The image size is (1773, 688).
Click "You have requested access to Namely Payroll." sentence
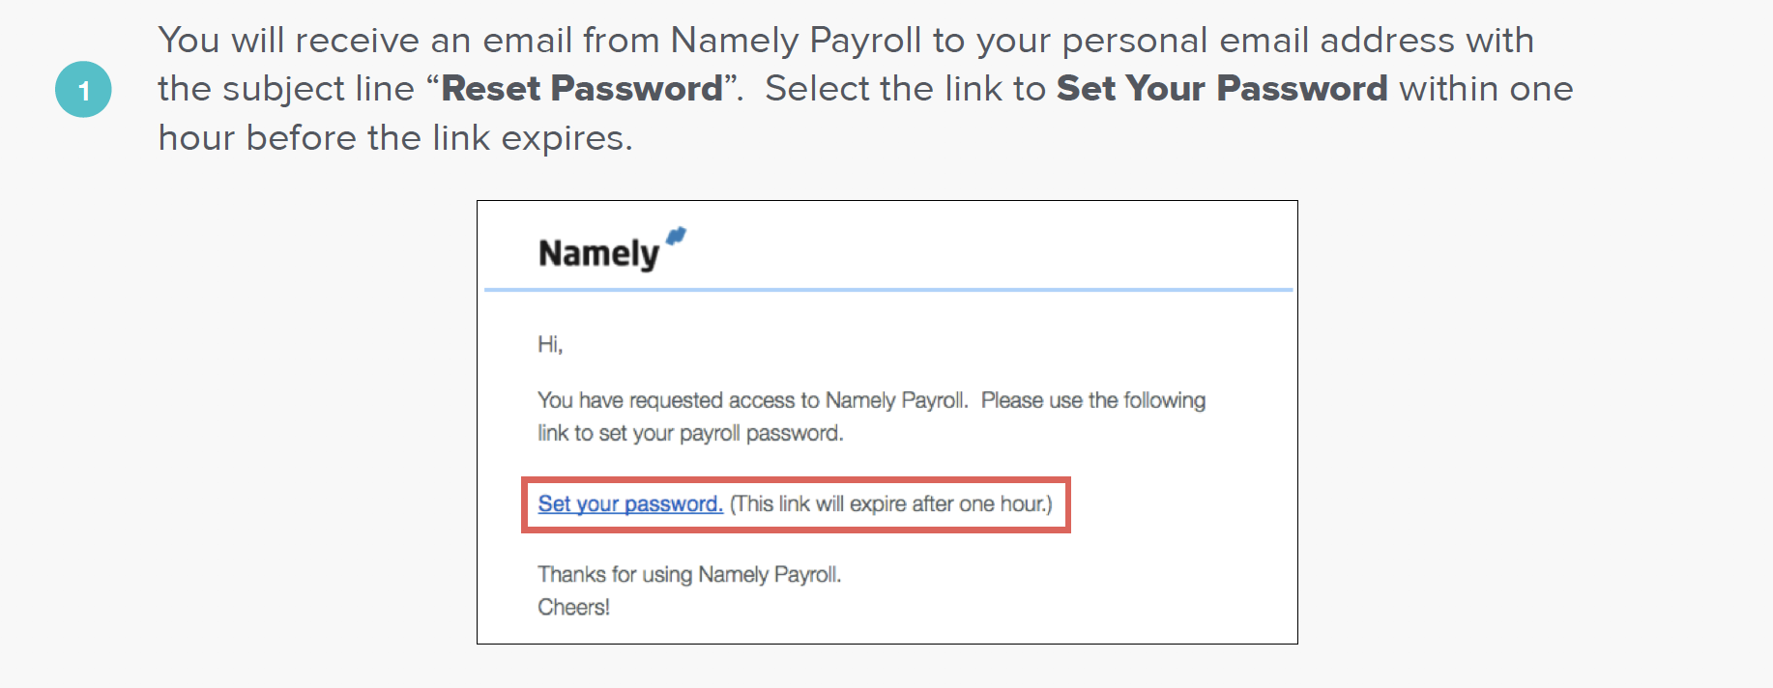pos(752,401)
